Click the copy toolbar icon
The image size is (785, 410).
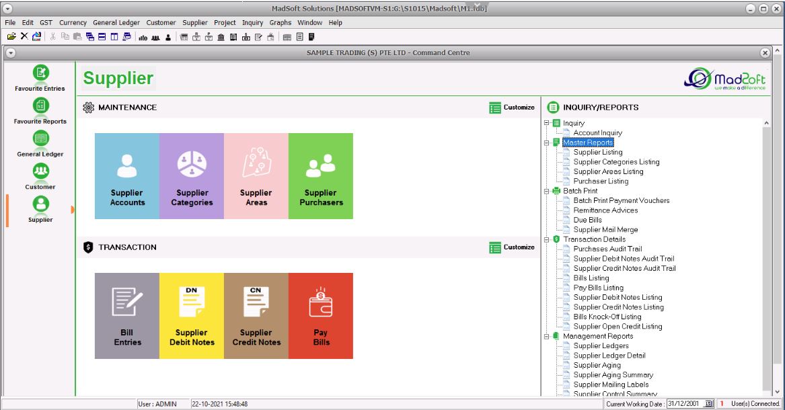(65, 36)
